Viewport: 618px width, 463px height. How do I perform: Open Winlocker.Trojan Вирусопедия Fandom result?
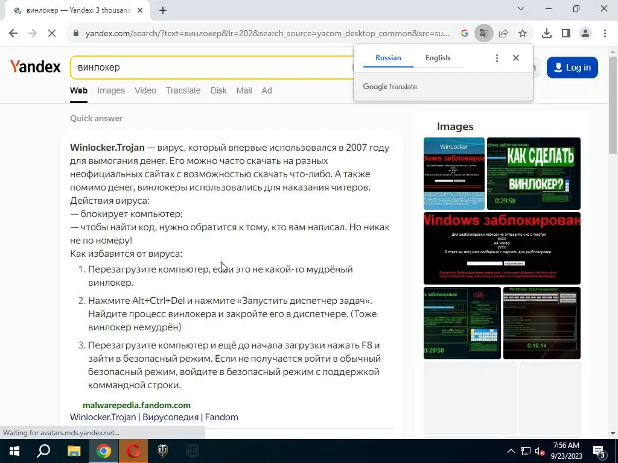154,417
